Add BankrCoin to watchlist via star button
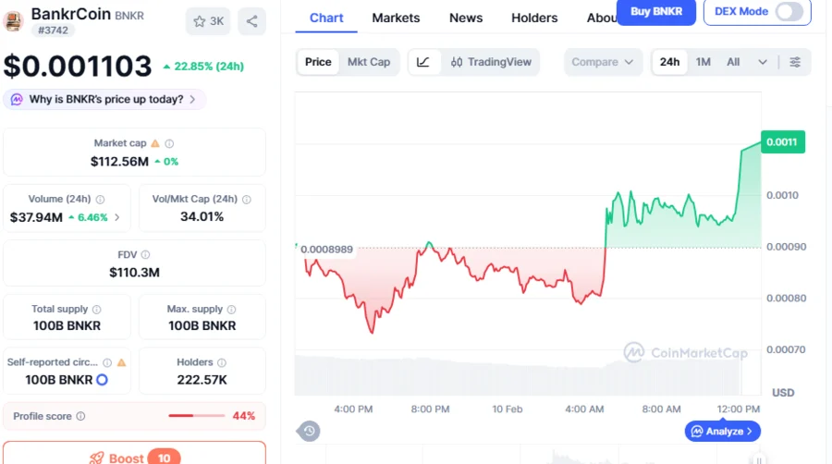The width and height of the screenshot is (832, 464). coord(208,21)
